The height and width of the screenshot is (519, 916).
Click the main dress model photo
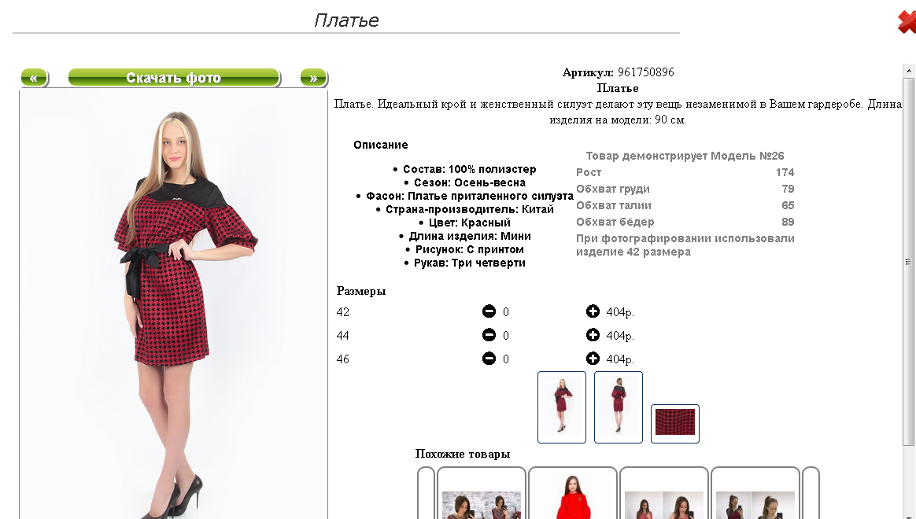tap(173, 304)
